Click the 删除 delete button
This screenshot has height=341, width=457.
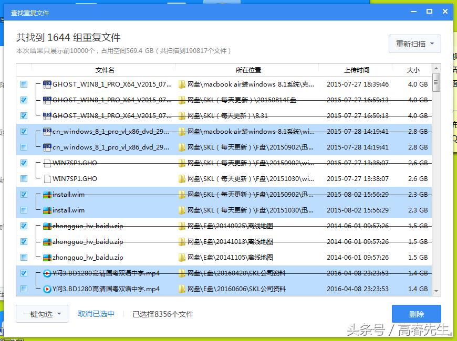click(x=417, y=314)
